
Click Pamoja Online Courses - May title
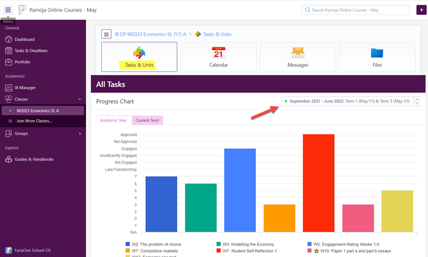click(x=63, y=10)
